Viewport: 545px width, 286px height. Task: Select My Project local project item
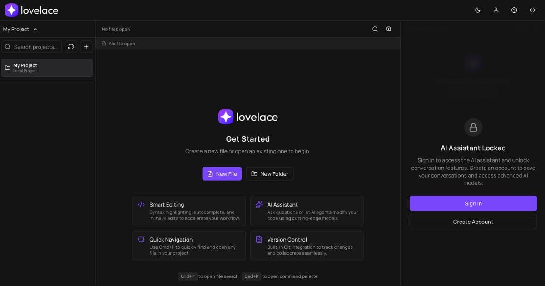point(47,68)
